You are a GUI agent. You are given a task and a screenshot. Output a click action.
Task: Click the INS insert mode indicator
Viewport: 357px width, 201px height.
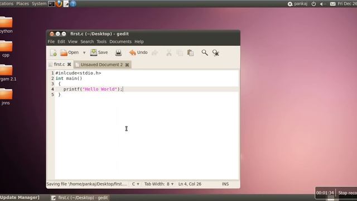(225, 184)
